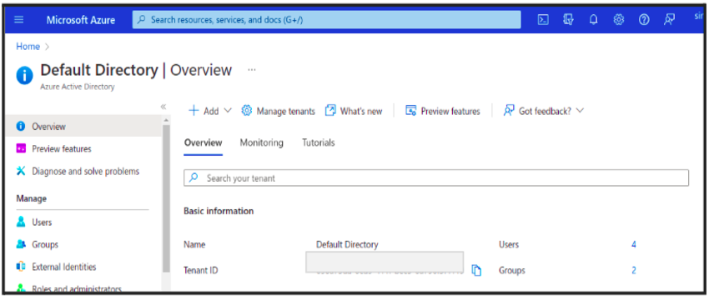Click the Manage tenants button

(278, 111)
